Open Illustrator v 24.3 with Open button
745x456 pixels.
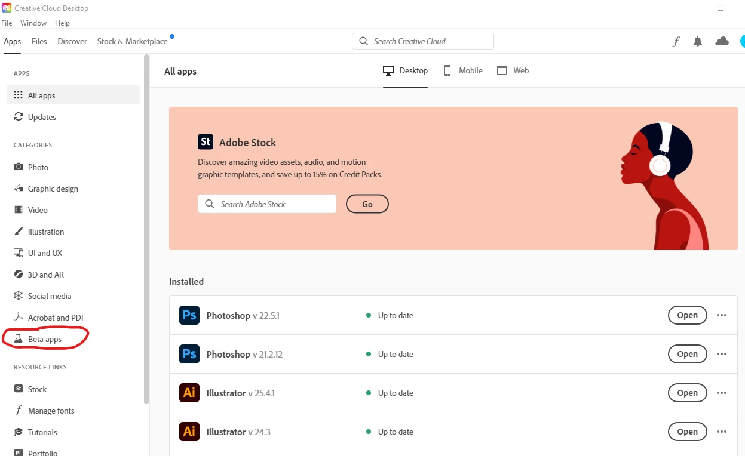tap(687, 432)
